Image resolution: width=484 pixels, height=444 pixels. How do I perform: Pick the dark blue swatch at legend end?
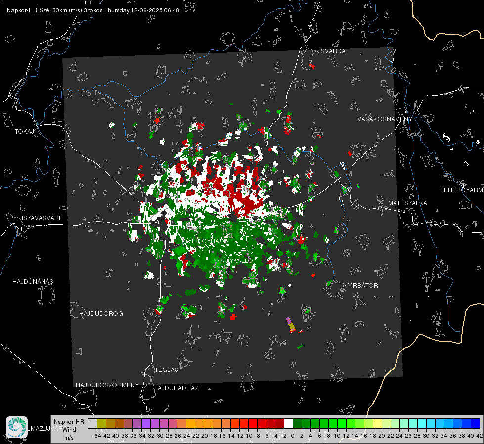(476, 424)
